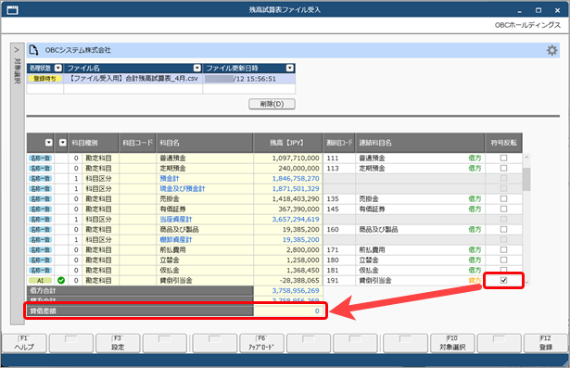The height and width of the screenshot is (368, 570).
Task: Open the ファイル更新日時 column filter dropdown
Action: (290, 68)
